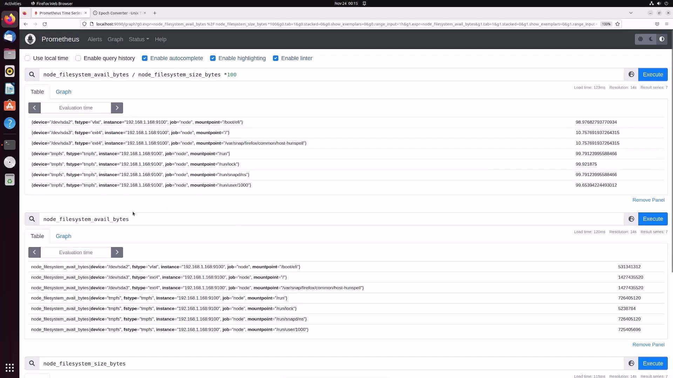Image resolution: width=673 pixels, height=378 pixels.
Task: Open metrics explorer for node_filesystem_avail_bytes query
Action: click(x=631, y=219)
